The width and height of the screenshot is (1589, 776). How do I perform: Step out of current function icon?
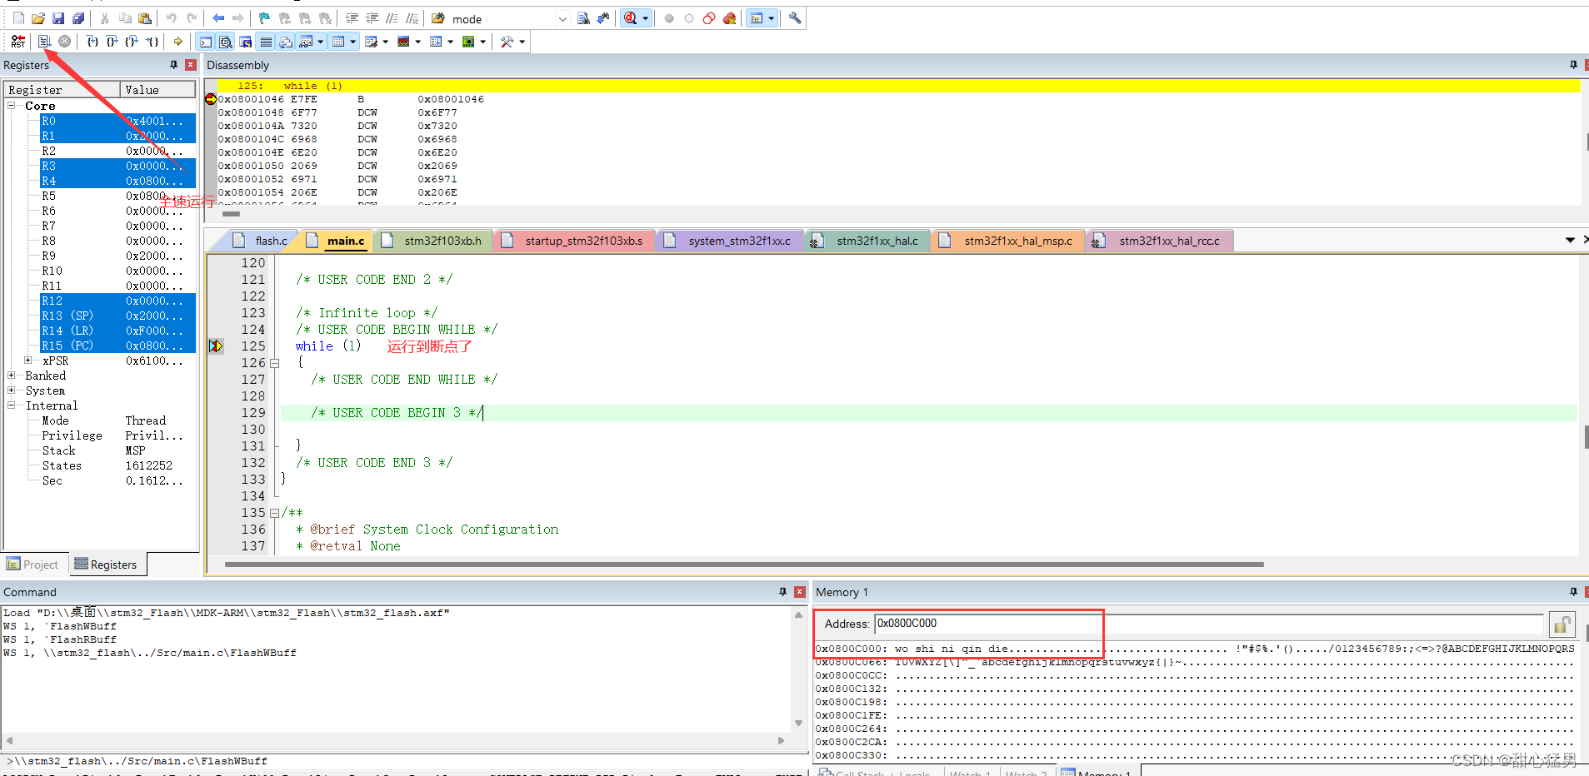click(132, 42)
